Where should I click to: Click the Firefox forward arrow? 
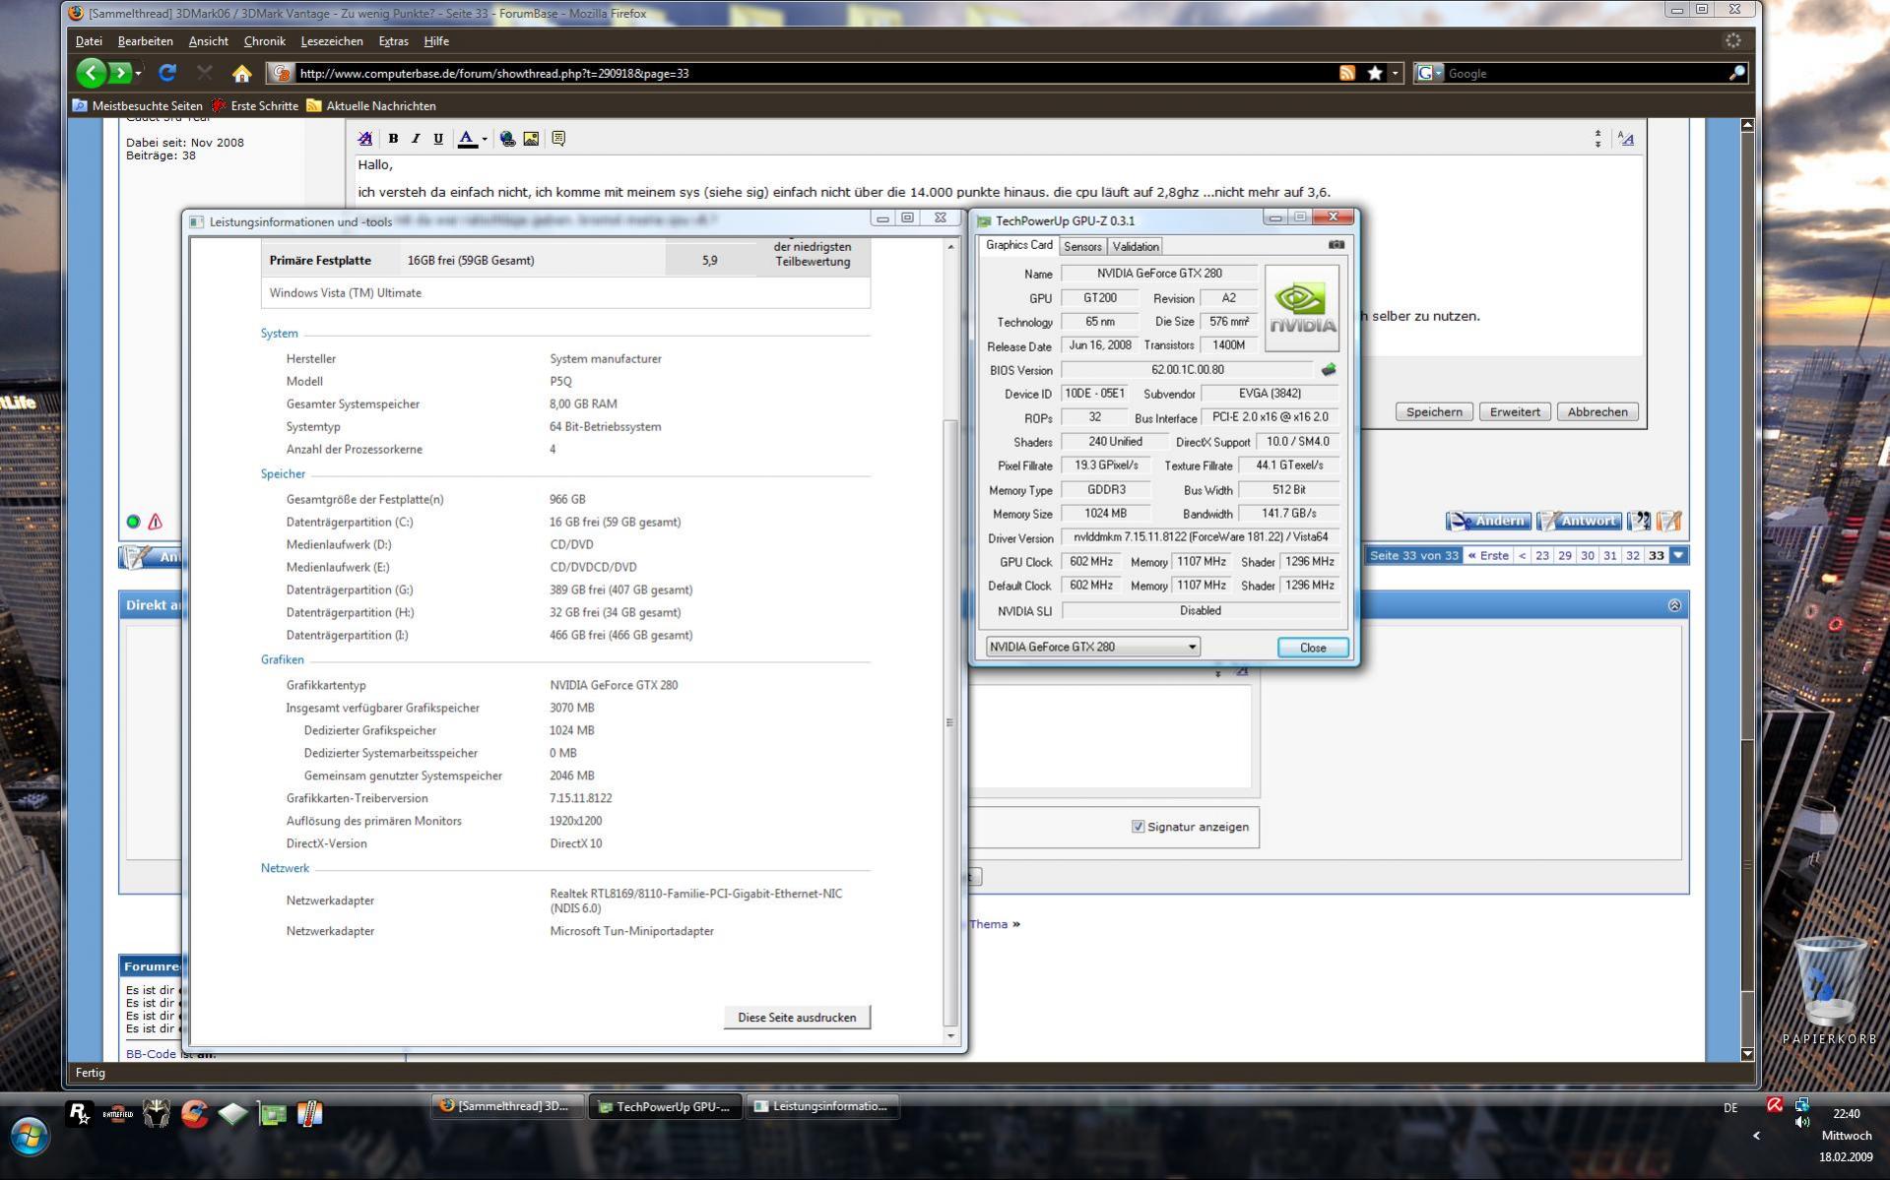pos(120,73)
